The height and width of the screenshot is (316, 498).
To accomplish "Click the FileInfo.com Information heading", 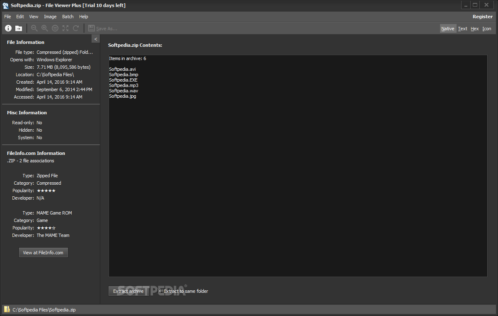I will tap(36, 153).
